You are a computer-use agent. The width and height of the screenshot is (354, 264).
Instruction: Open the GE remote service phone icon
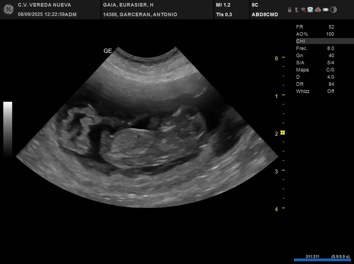[x=310, y=9]
